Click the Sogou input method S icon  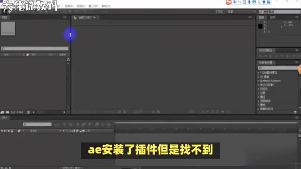(229, 2)
